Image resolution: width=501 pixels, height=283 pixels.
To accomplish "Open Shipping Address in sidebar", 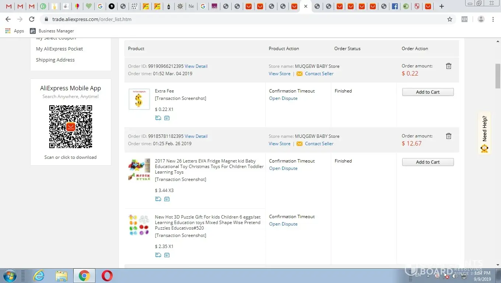I will pyautogui.click(x=55, y=60).
